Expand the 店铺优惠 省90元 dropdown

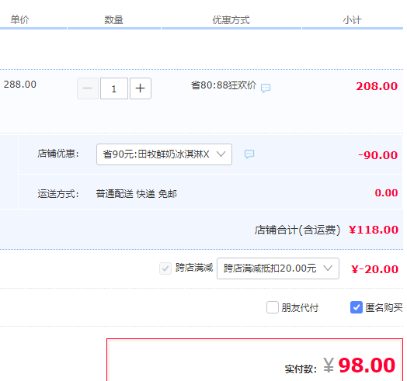point(164,154)
